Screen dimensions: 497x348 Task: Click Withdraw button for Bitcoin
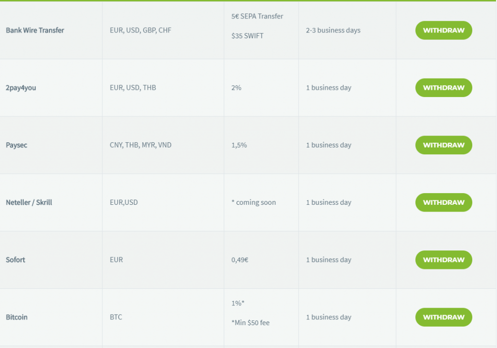[444, 317]
